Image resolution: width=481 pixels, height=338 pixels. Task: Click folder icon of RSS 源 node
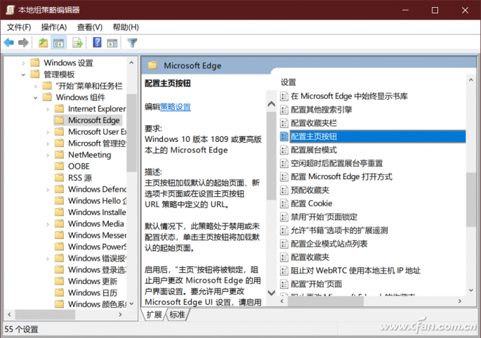pos(59,178)
